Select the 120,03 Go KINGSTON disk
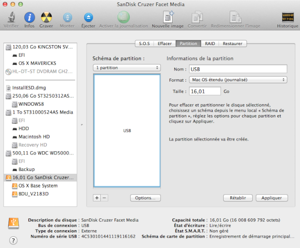 pyautogui.click(x=40, y=47)
